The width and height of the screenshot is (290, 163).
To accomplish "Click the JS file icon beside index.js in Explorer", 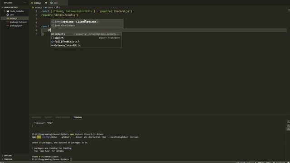I will (8, 18).
